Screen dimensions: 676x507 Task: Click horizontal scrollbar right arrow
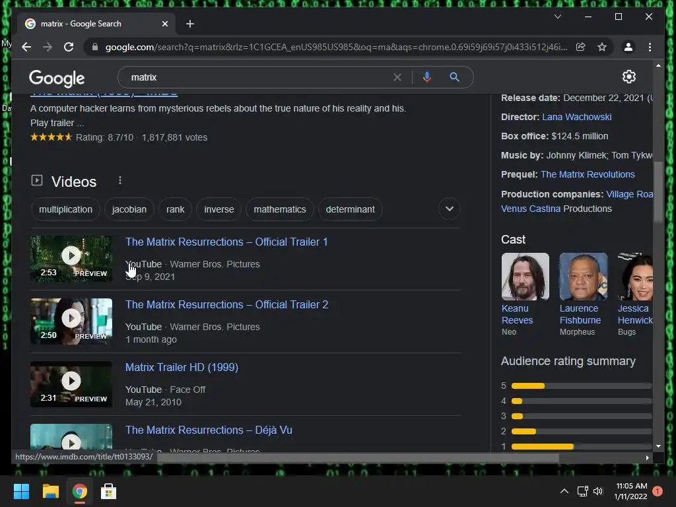point(647,458)
